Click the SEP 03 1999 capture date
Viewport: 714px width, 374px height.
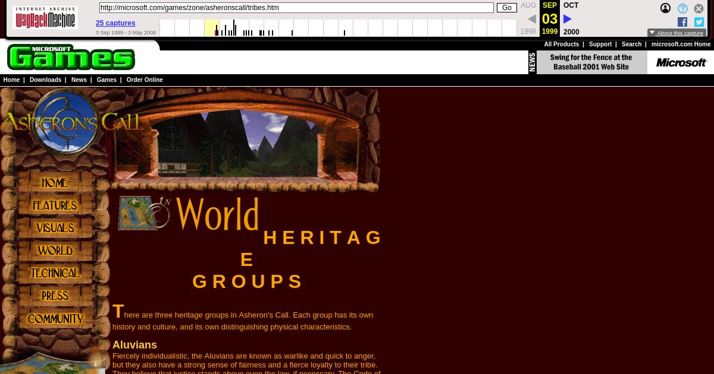(x=550, y=18)
